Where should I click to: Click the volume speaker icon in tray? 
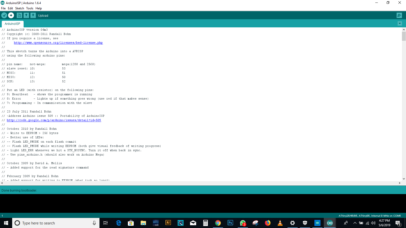(373, 223)
